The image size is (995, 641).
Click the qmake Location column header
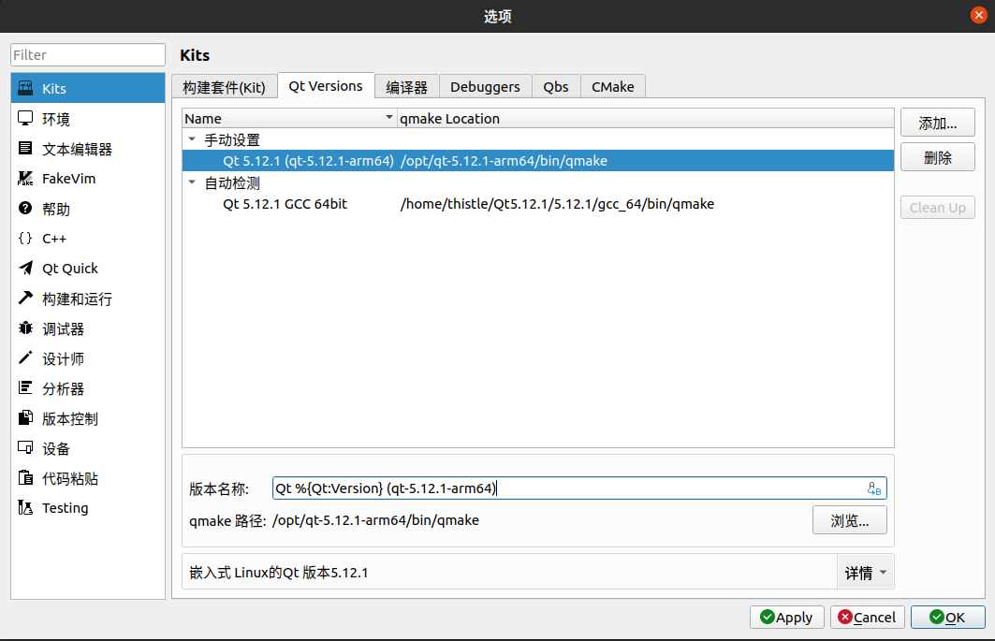645,118
